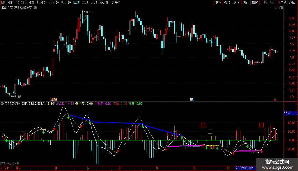Expand the 股朋指标网 indicator dropdown
The width and height of the screenshot is (298, 171).
(x=3, y=104)
